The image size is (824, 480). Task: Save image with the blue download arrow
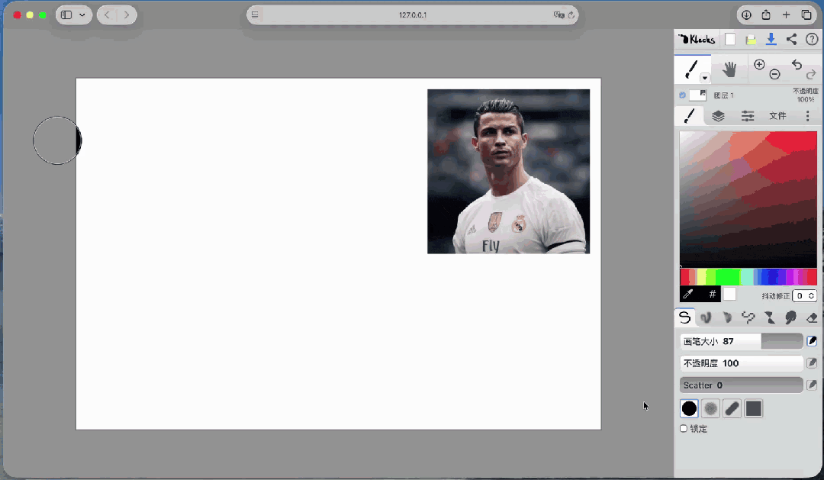click(x=771, y=40)
